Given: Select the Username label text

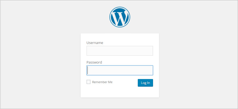Looking at the screenshot, I should (95, 43).
